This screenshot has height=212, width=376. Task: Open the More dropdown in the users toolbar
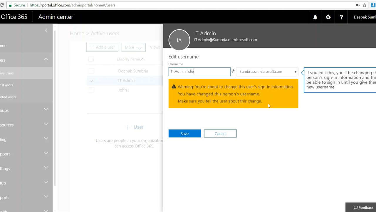click(x=133, y=47)
